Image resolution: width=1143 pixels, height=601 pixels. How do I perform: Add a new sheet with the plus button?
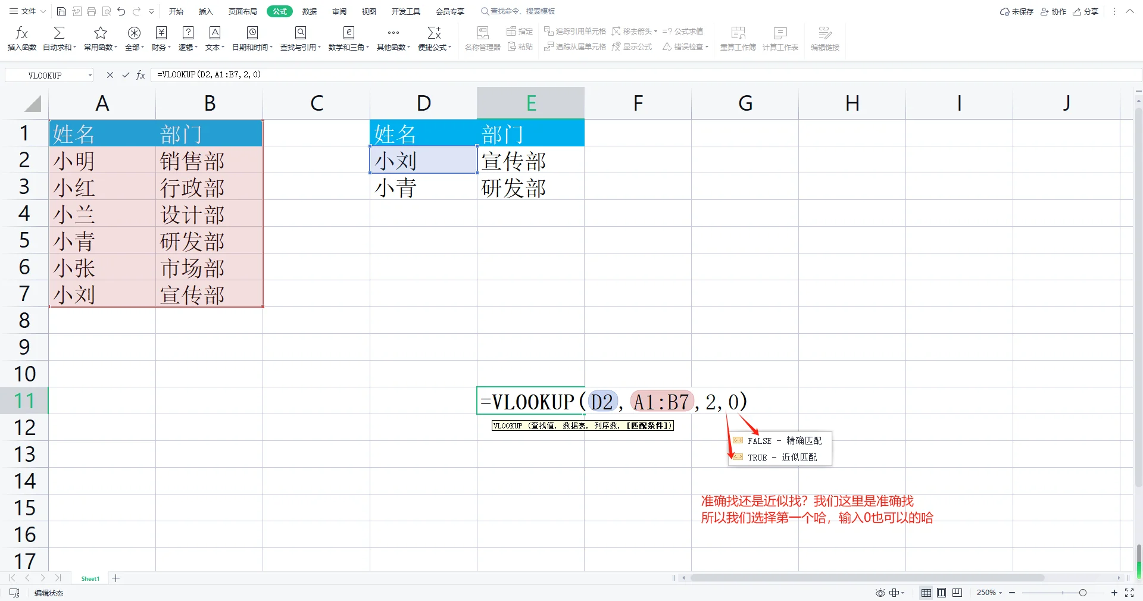(x=117, y=578)
